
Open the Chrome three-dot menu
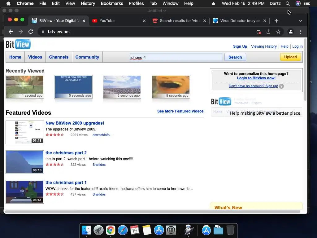pyautogui.click(x=301, y=32)
